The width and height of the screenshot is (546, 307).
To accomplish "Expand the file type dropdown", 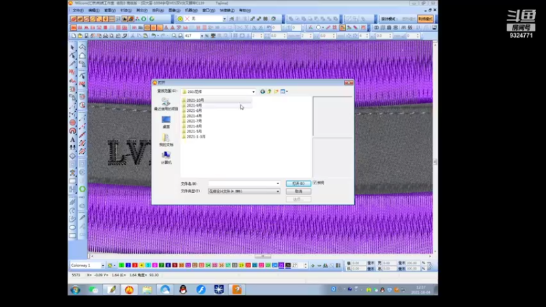I will point(278,192).
